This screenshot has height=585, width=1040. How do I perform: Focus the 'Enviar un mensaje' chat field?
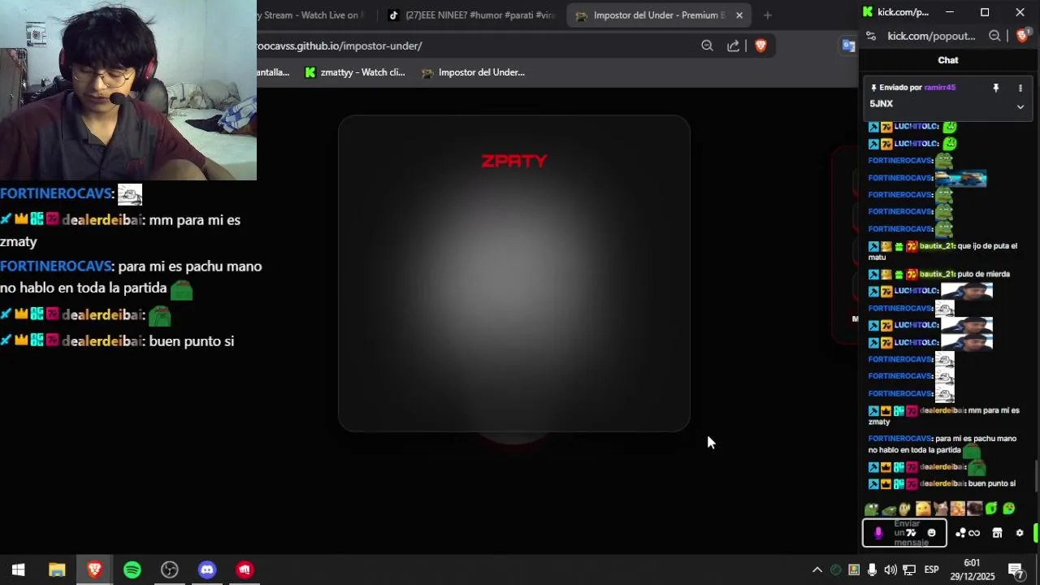(904, 533)
